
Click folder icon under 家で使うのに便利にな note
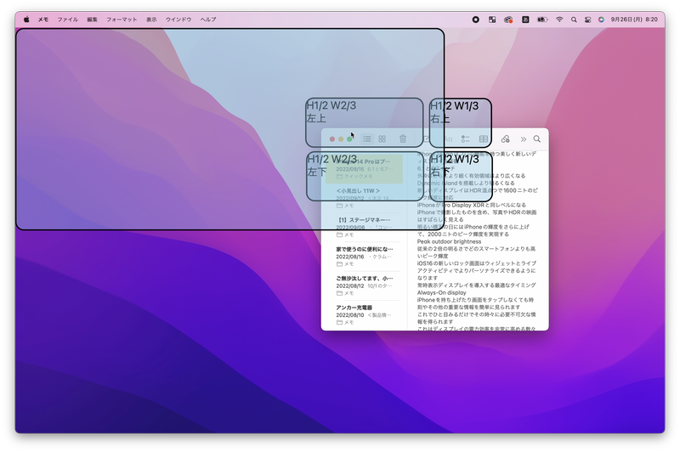(339, 263)
